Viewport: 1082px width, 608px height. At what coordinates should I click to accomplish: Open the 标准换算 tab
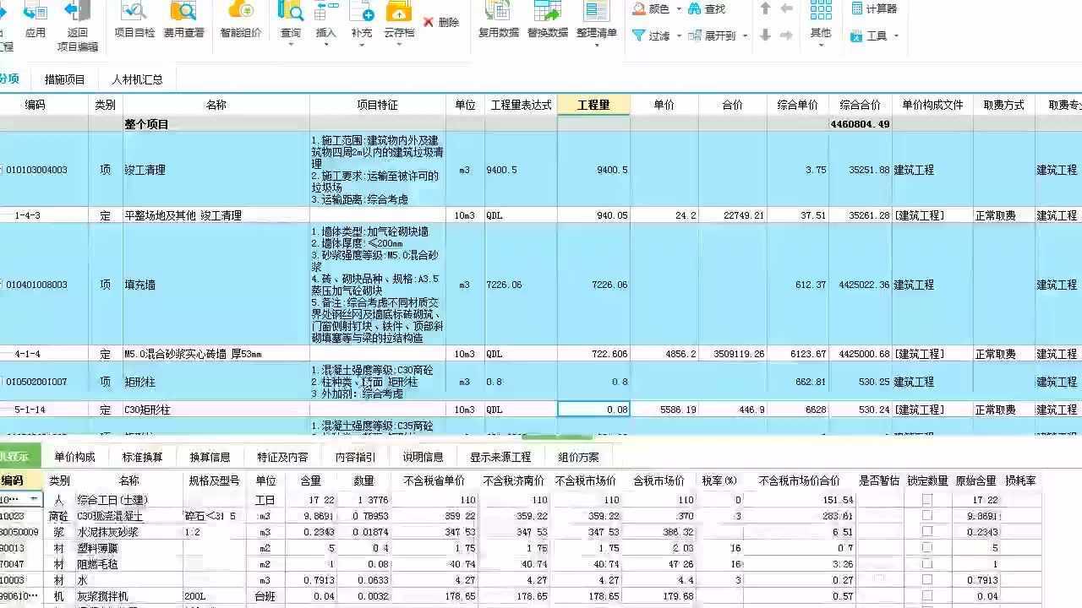[x=143, y=457]
